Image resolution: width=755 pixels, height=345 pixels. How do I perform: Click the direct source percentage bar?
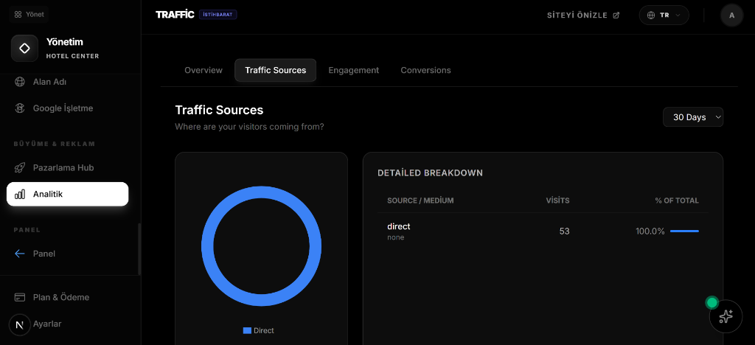click(684, 231)
